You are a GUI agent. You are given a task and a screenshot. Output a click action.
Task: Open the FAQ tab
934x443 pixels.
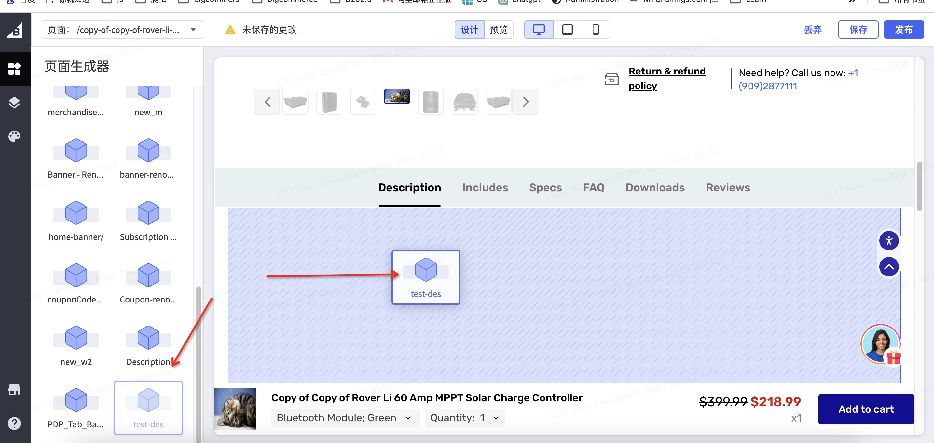pyautogui.click(x=594, y=187)
